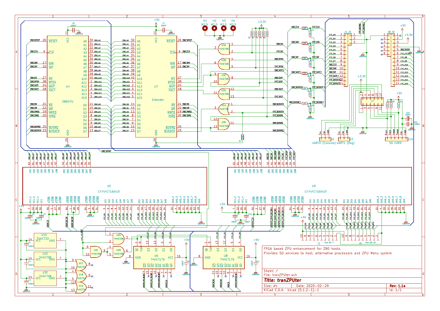Select the 74HCT32 gate U1C
Screen dimensions: 440x311
(x=81, y=264)
